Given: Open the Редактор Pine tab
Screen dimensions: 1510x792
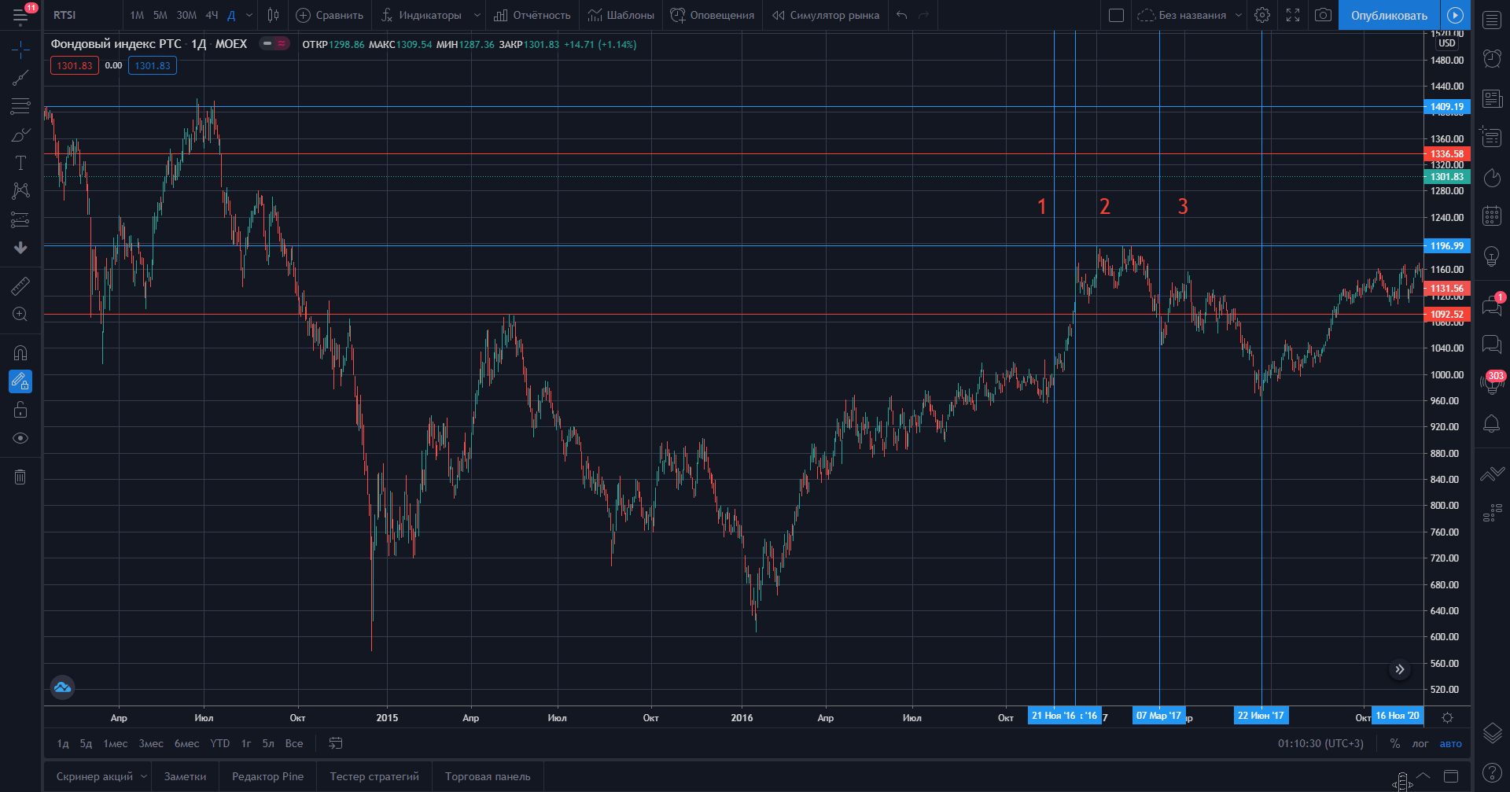Looking at the screenshot, I should [x=267, y=776].
